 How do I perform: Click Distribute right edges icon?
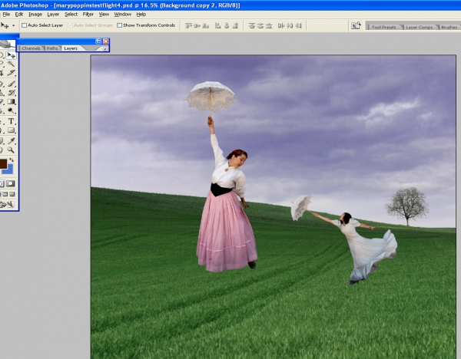pos(299,26)
